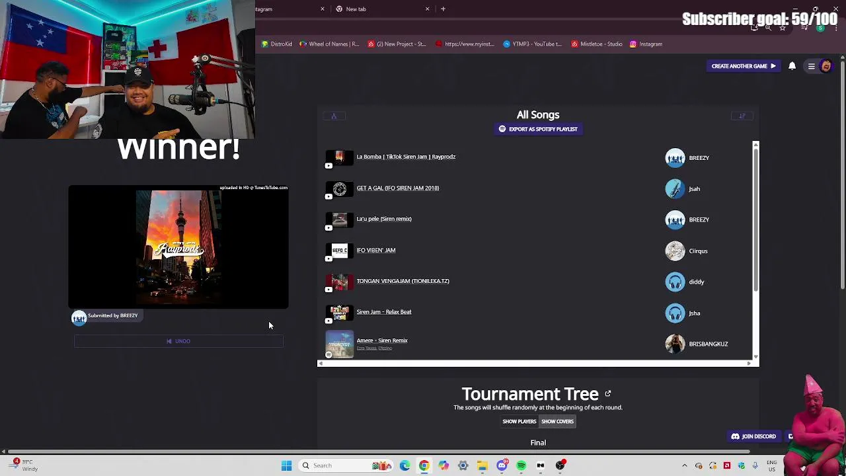Open song La Bomba TikTok Siren Jam
This screenshot has height=476, width=846.
[406, 157]
